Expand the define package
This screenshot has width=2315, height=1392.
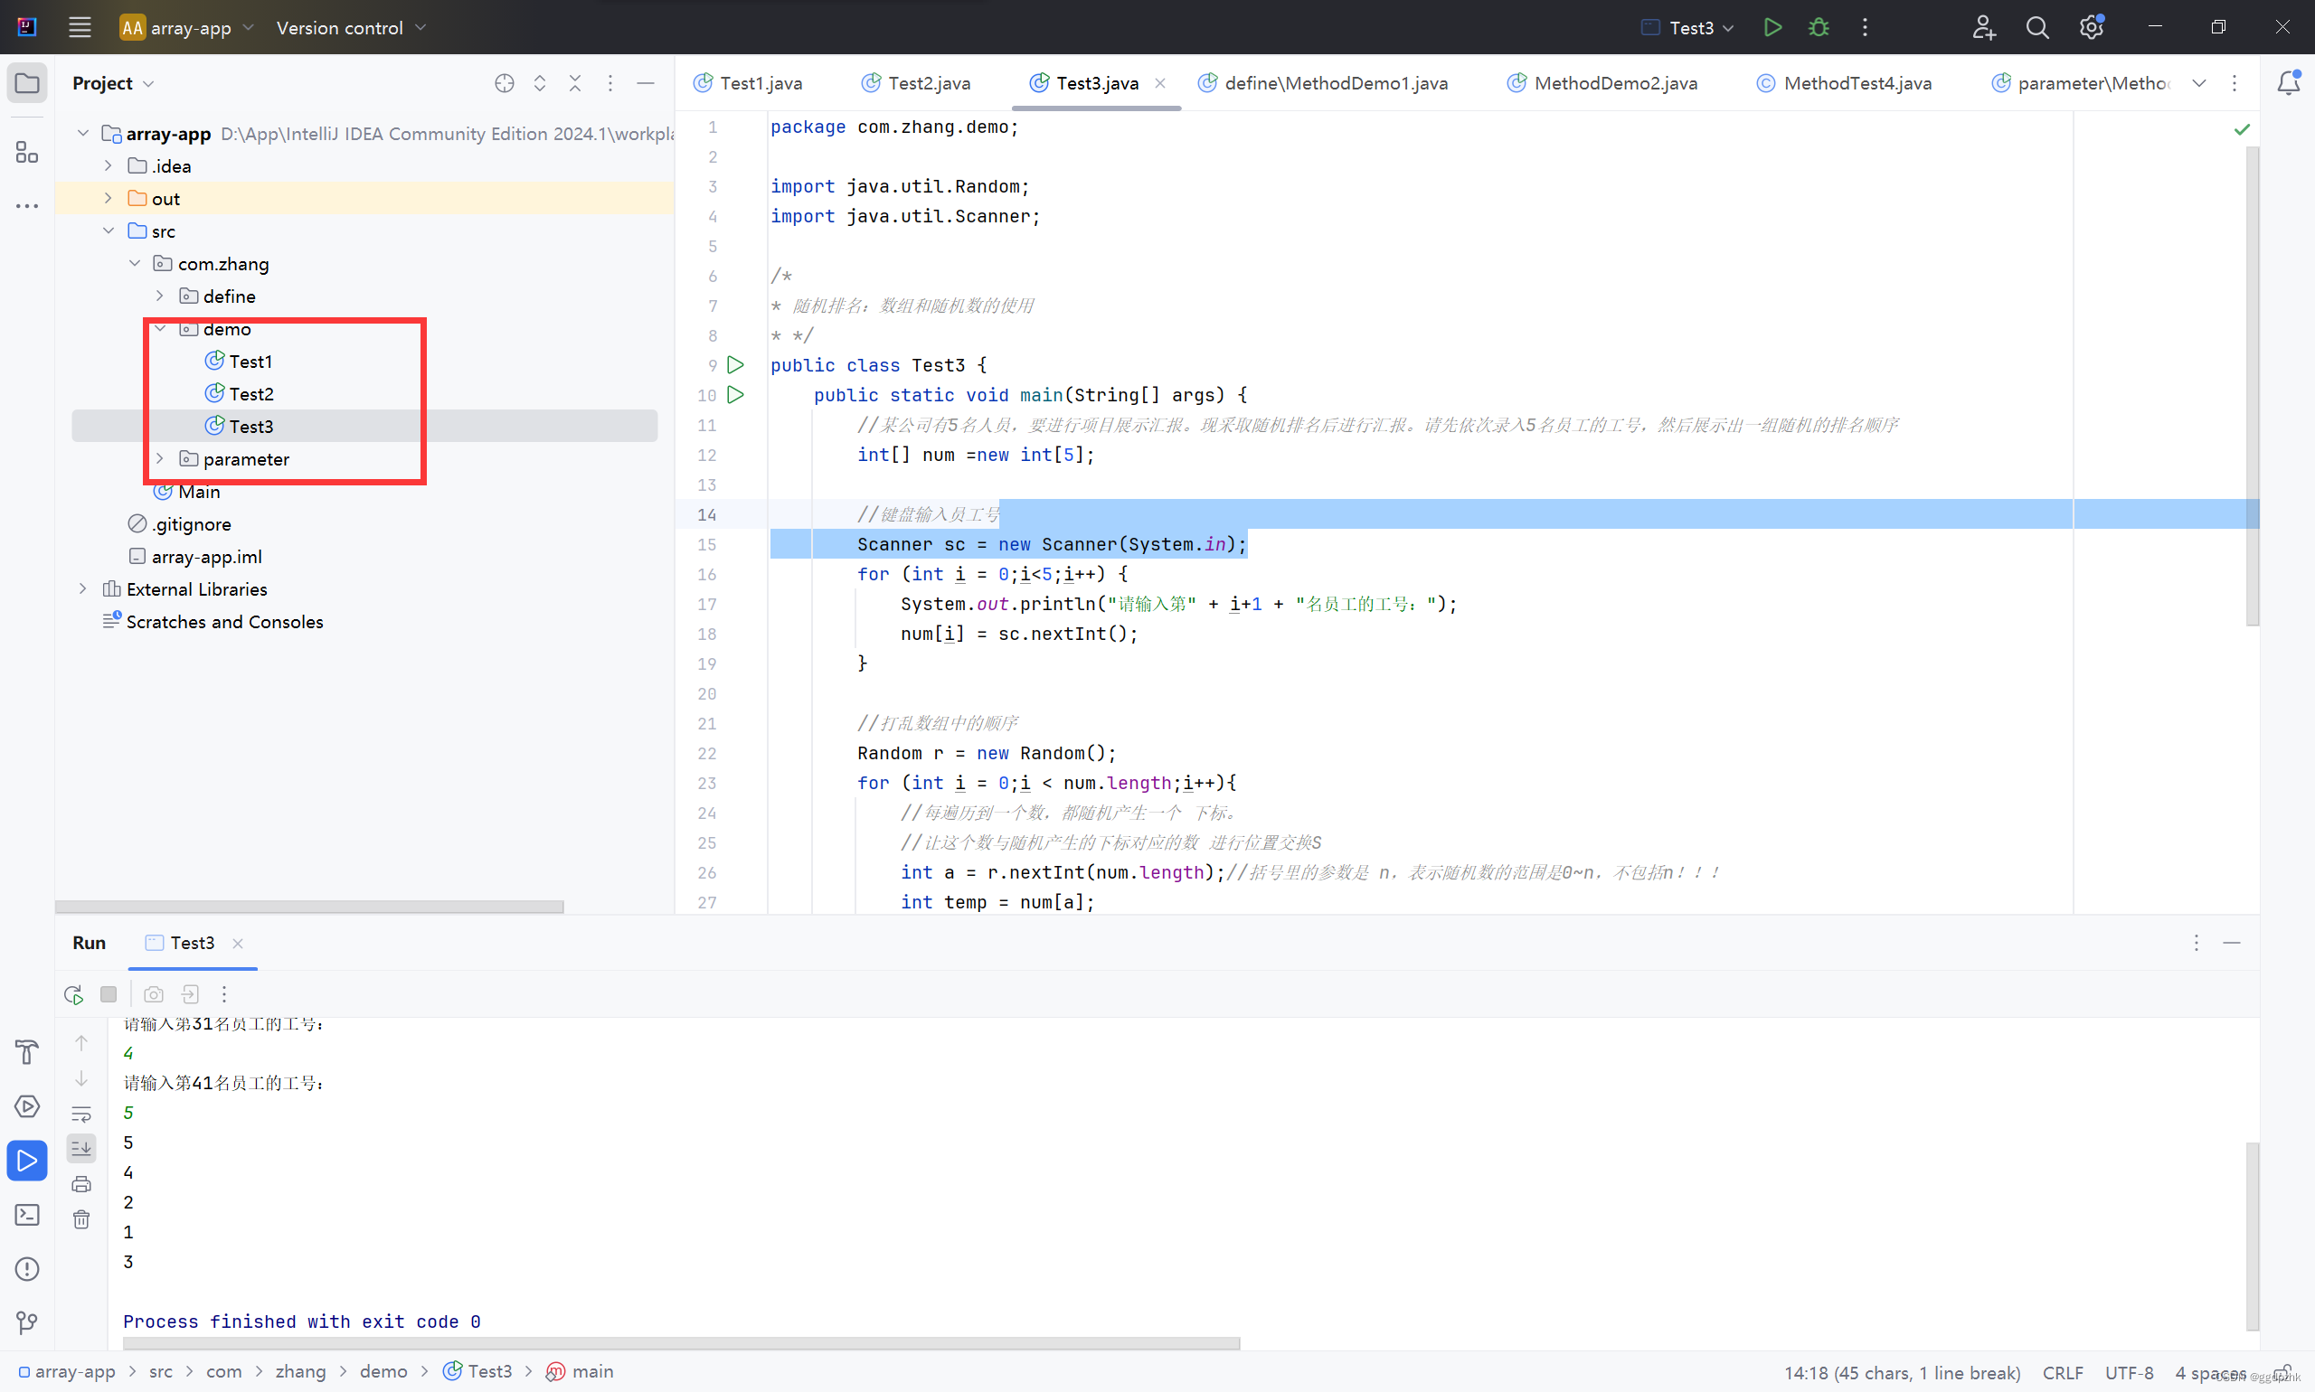coord(159,296)
